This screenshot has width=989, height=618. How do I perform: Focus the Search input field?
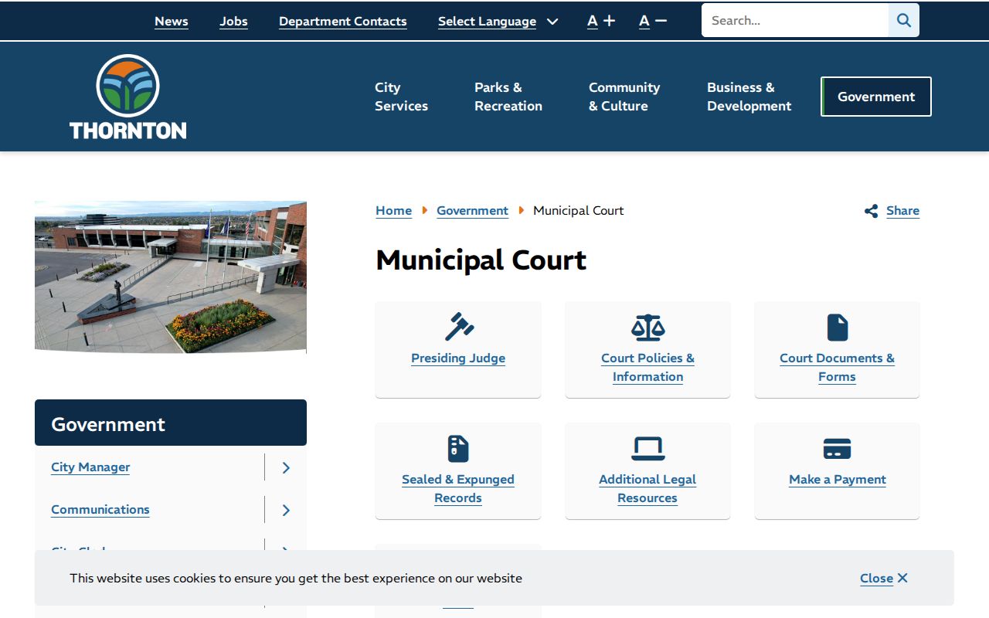click(795, 21)
